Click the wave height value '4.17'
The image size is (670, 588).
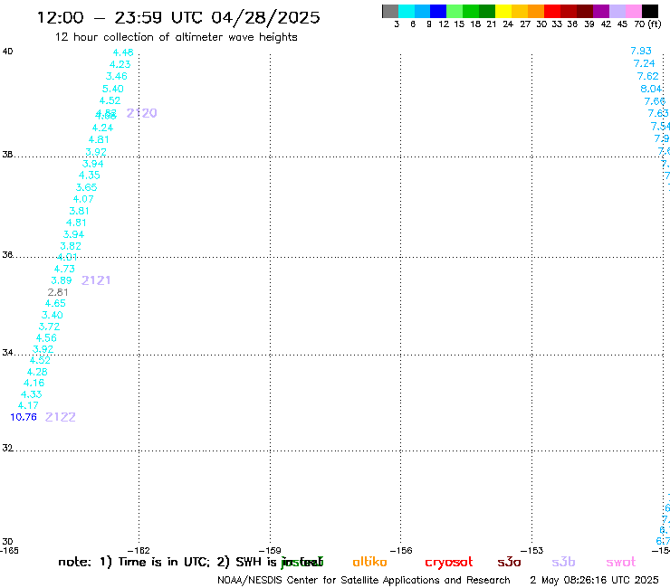coord(28,405)
